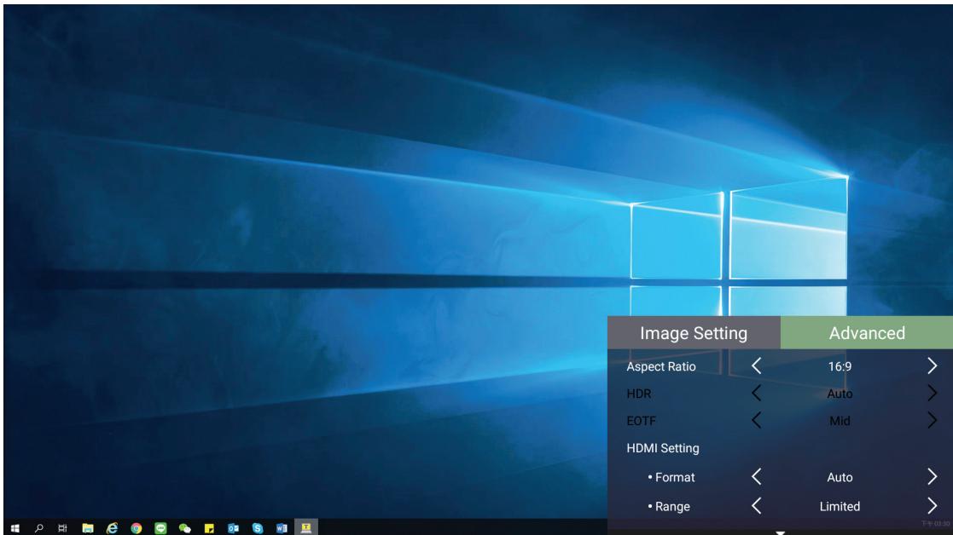This screenshot has width=953, height=535.
Task: Click the 16:9 aspect ratio value
Action: coord(840,366)
